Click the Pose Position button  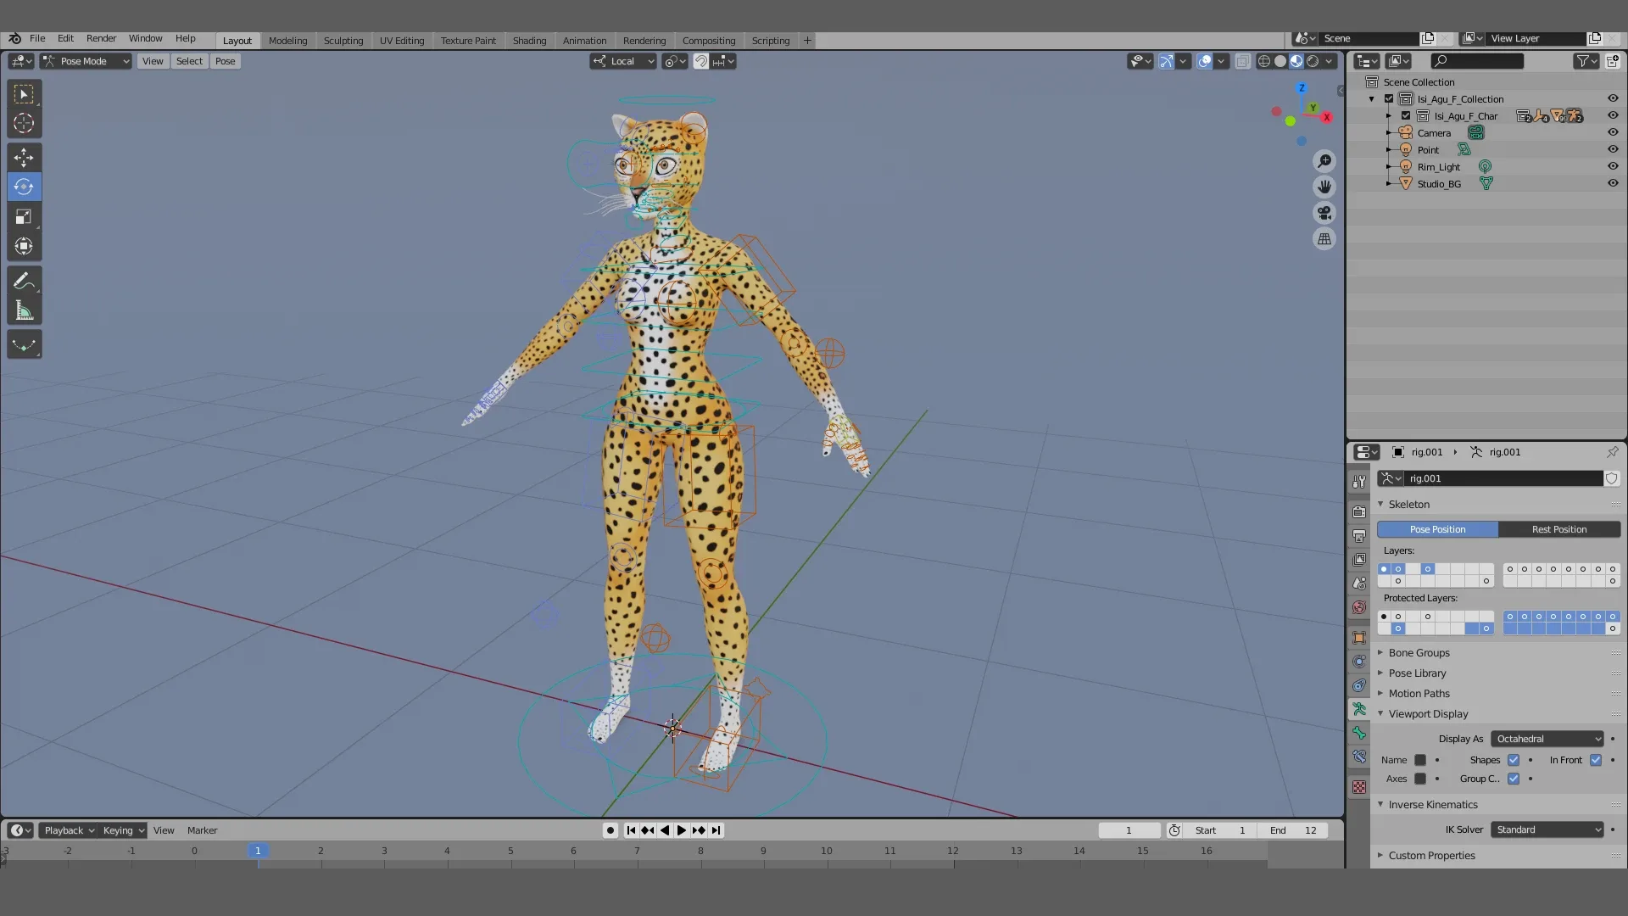click(x=1437, y=529)
